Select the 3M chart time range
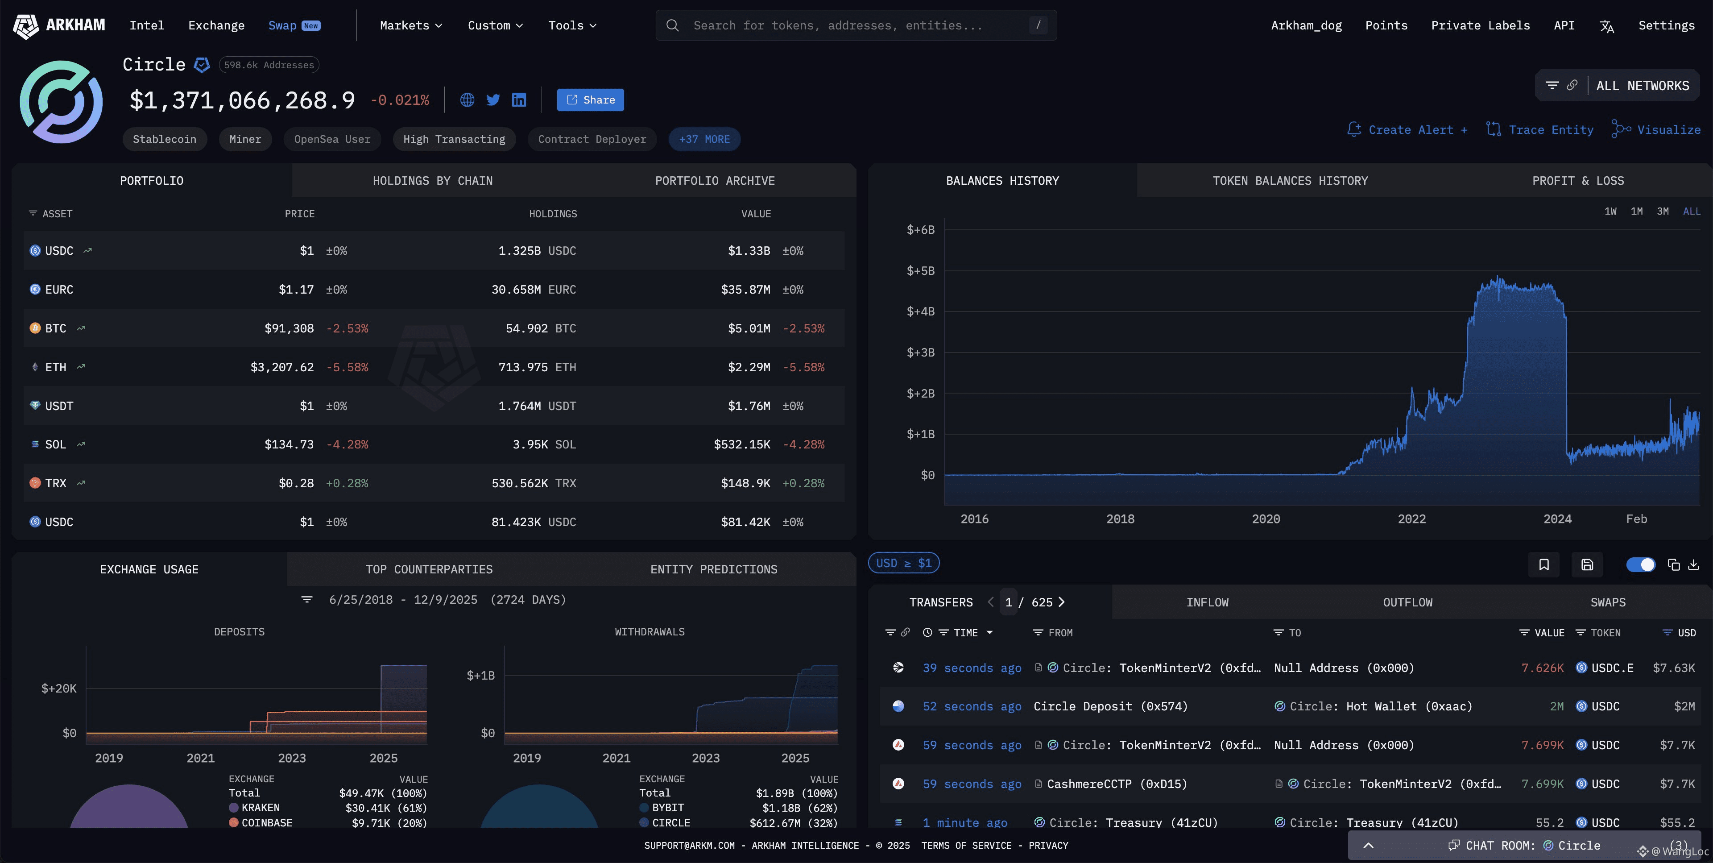Viewport: 1713px width, 863px height. [x=1663, y=211]
